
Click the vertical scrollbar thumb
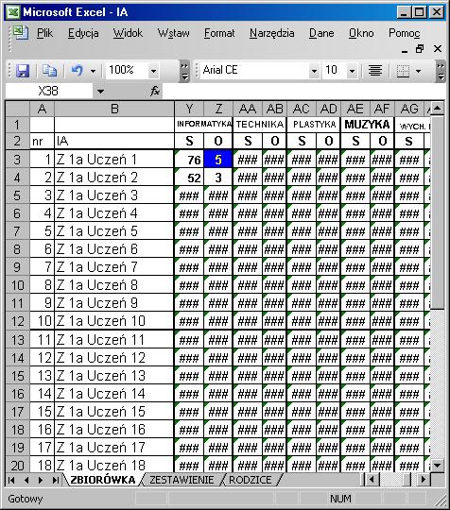coord(438,212)
